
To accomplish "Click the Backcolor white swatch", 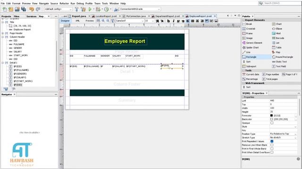I will (271, 119).
